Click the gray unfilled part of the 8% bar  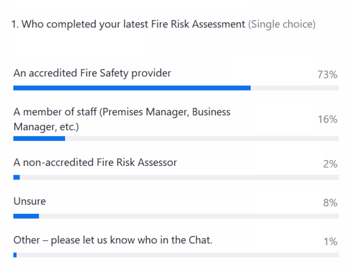(x=188, y=216)
